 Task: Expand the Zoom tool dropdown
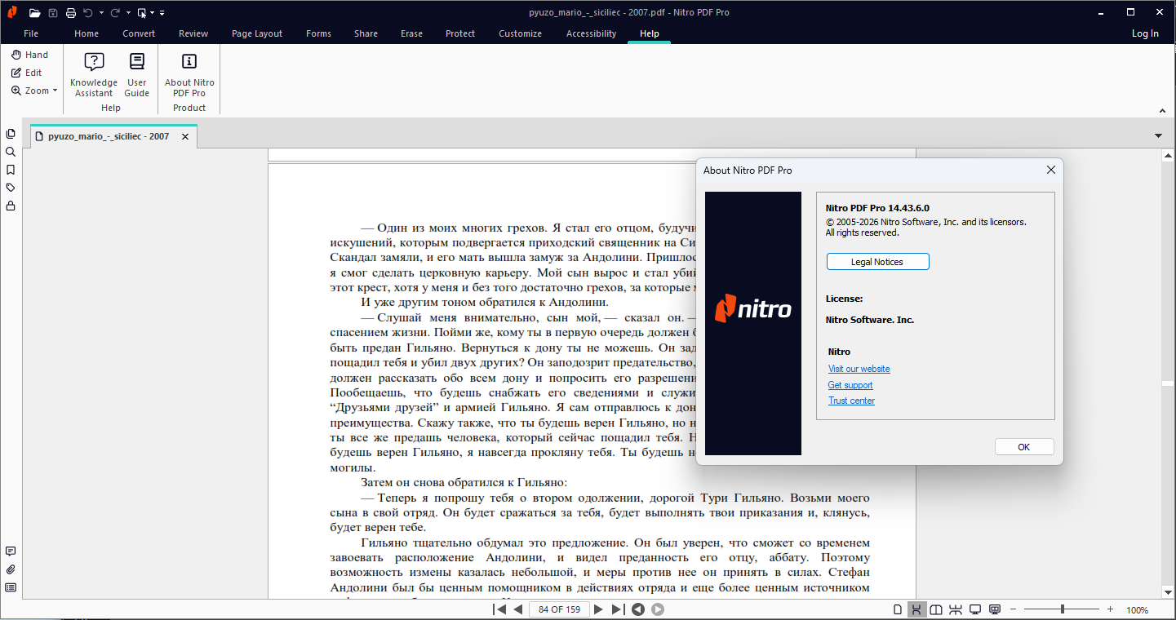[x=55, y=91]
